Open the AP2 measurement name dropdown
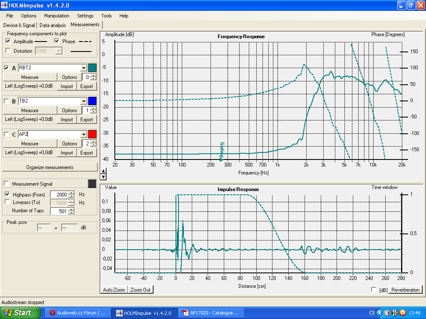This screenshot has height=319, width=426. 84,134
